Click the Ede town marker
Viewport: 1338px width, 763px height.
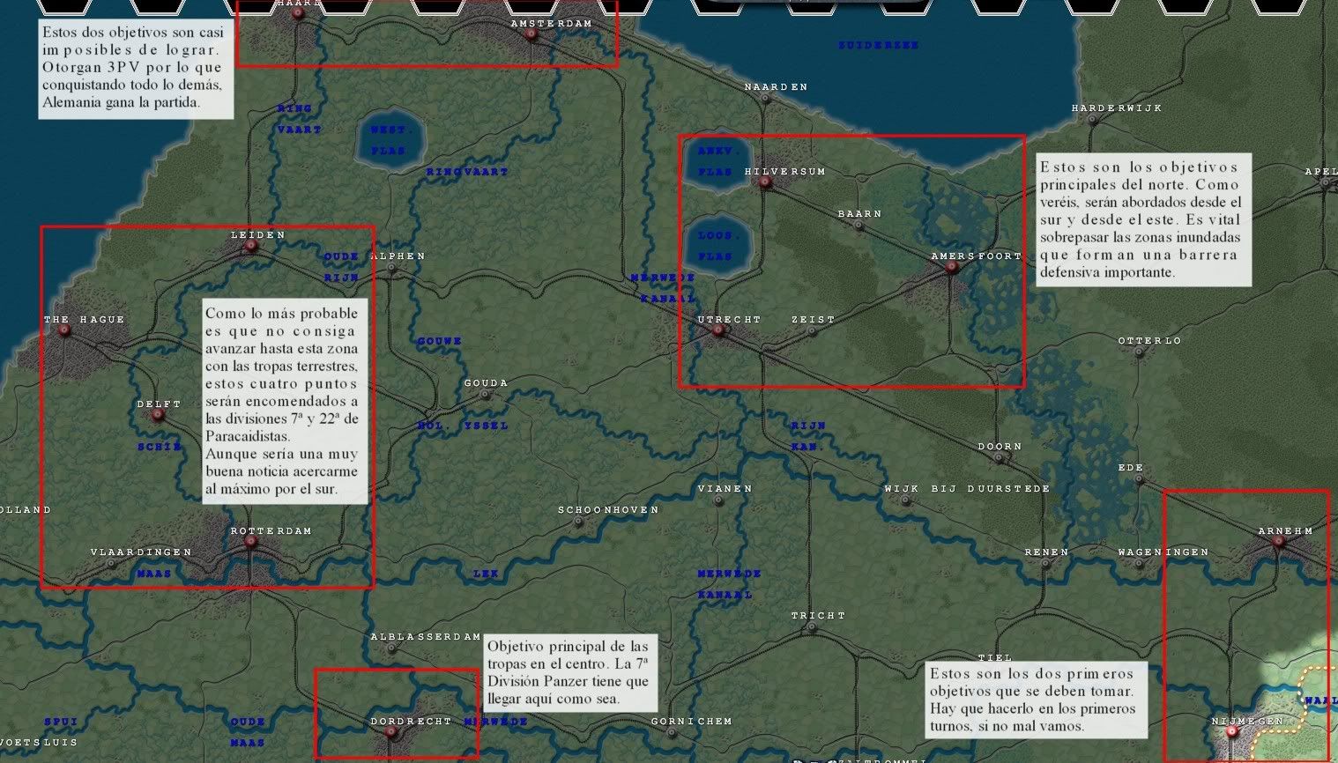1139,478
